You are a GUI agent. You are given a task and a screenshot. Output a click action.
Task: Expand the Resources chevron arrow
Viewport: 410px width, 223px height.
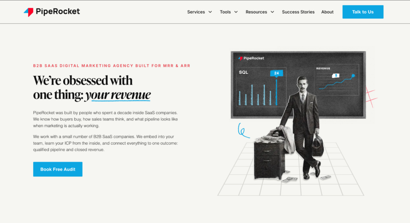(272, 12)
